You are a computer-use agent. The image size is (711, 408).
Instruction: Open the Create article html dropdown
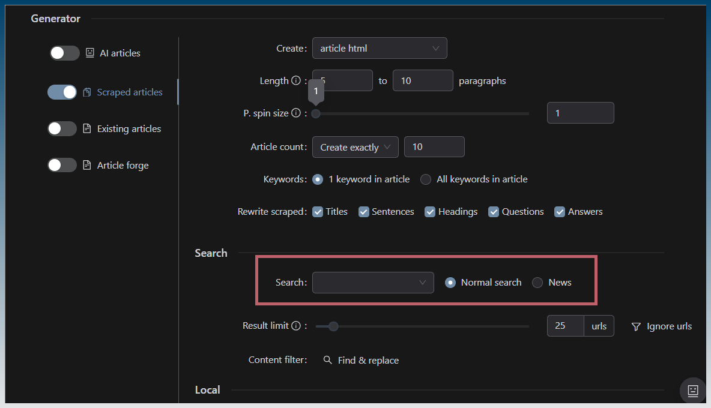coord(380,49)
